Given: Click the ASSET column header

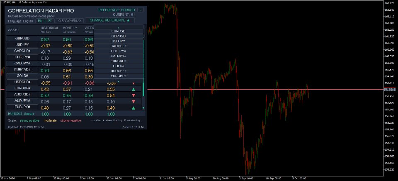Looking at the screenshot, I should pos(13,30).
